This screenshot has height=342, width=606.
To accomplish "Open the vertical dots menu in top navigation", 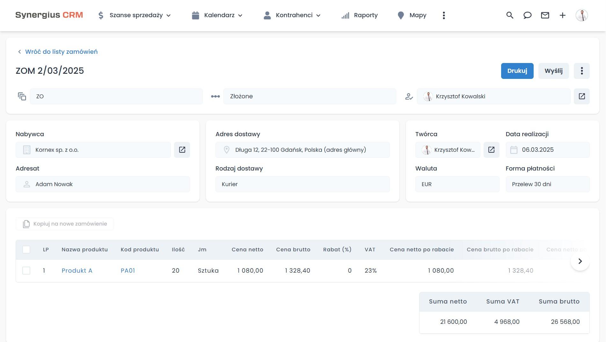I will [444, 15].
